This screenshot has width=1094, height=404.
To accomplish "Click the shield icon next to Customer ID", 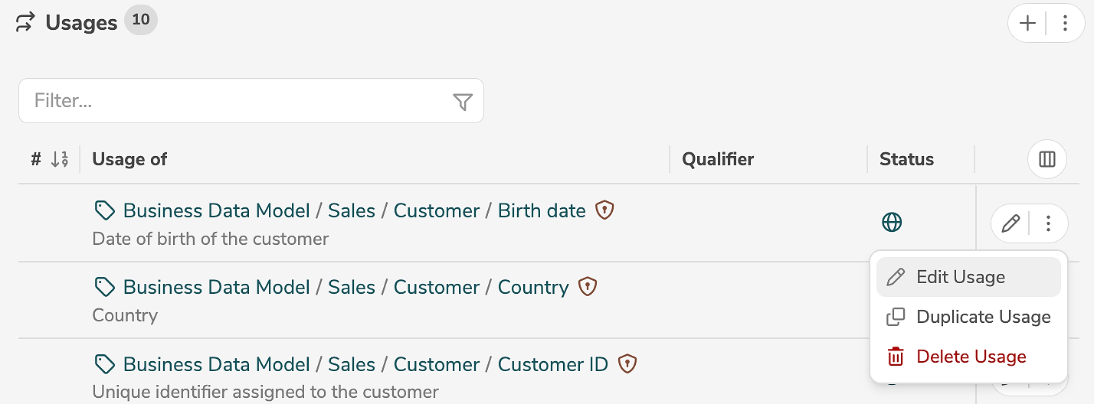I will pyautogui.click(x=627, y=363).
